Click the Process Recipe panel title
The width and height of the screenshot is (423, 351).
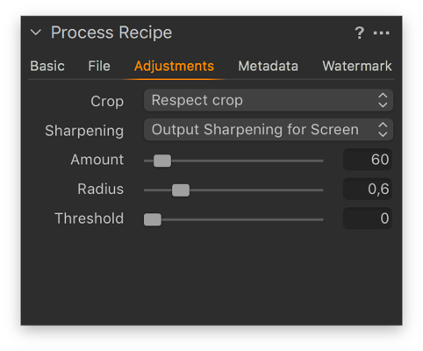(111, 32)
